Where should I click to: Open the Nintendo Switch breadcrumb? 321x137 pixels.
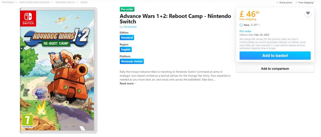pos(65,2)
